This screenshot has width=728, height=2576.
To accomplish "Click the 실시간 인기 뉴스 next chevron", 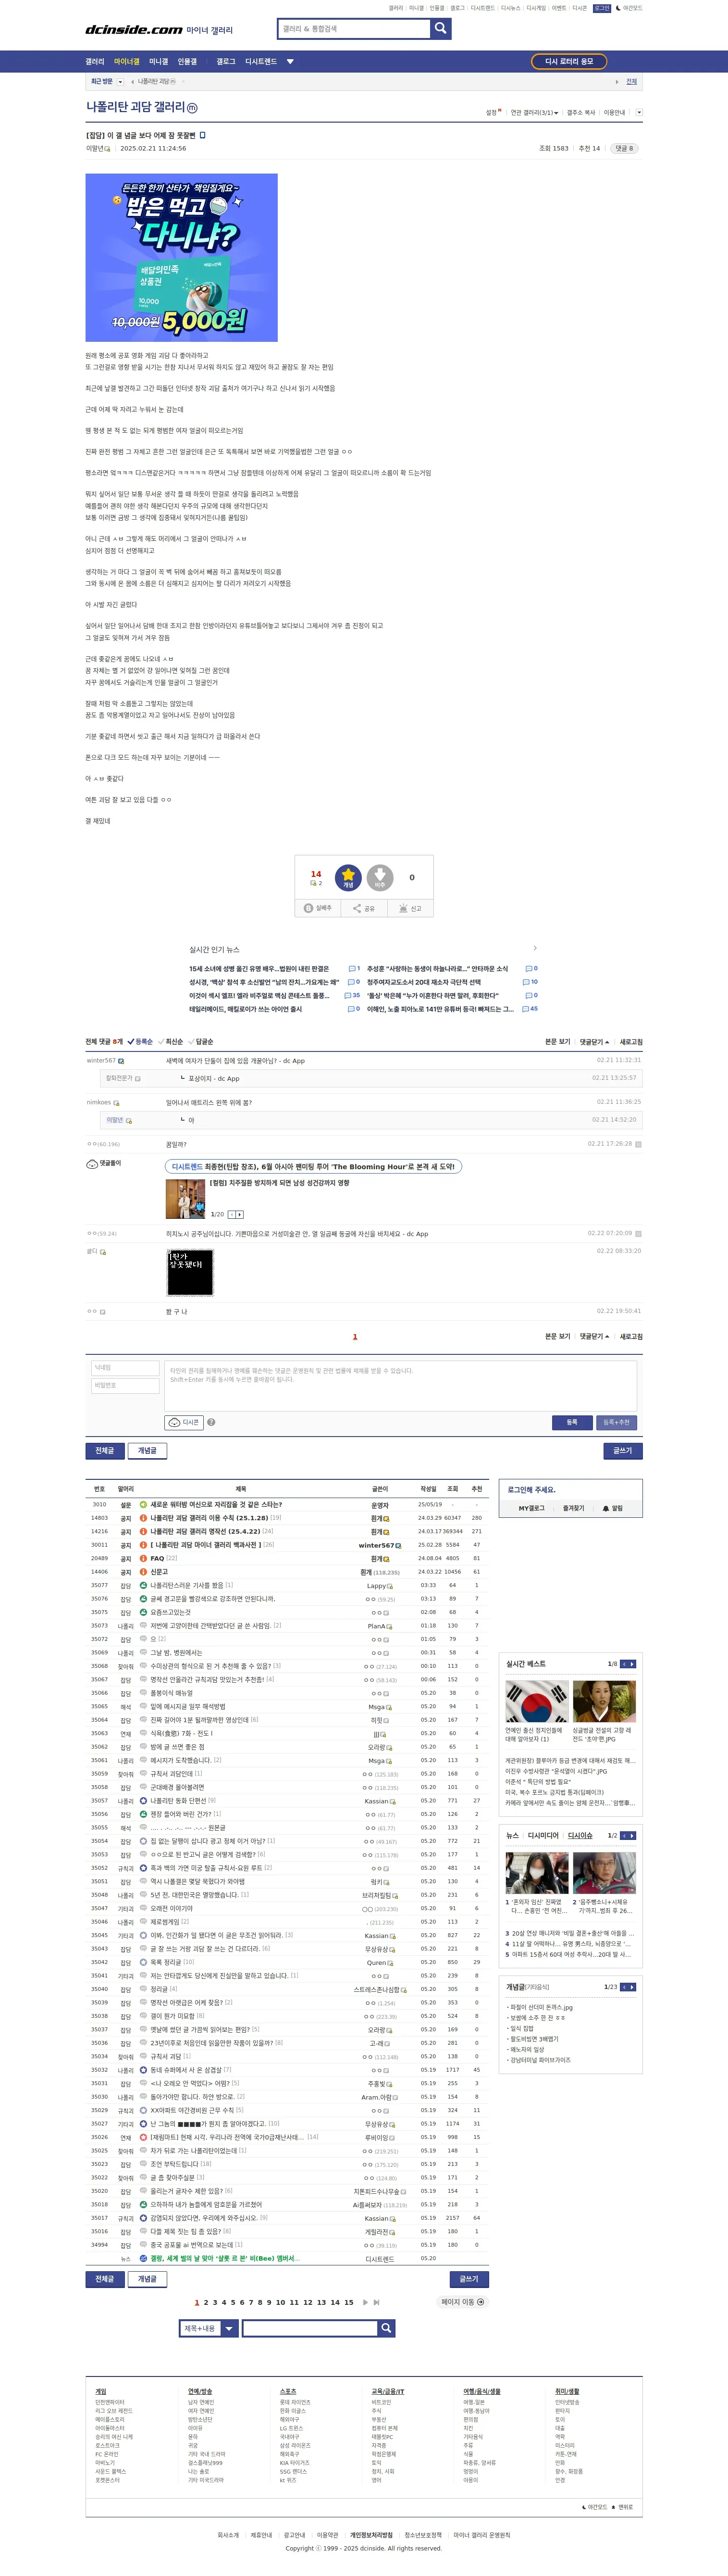I will tap(535, 948).
